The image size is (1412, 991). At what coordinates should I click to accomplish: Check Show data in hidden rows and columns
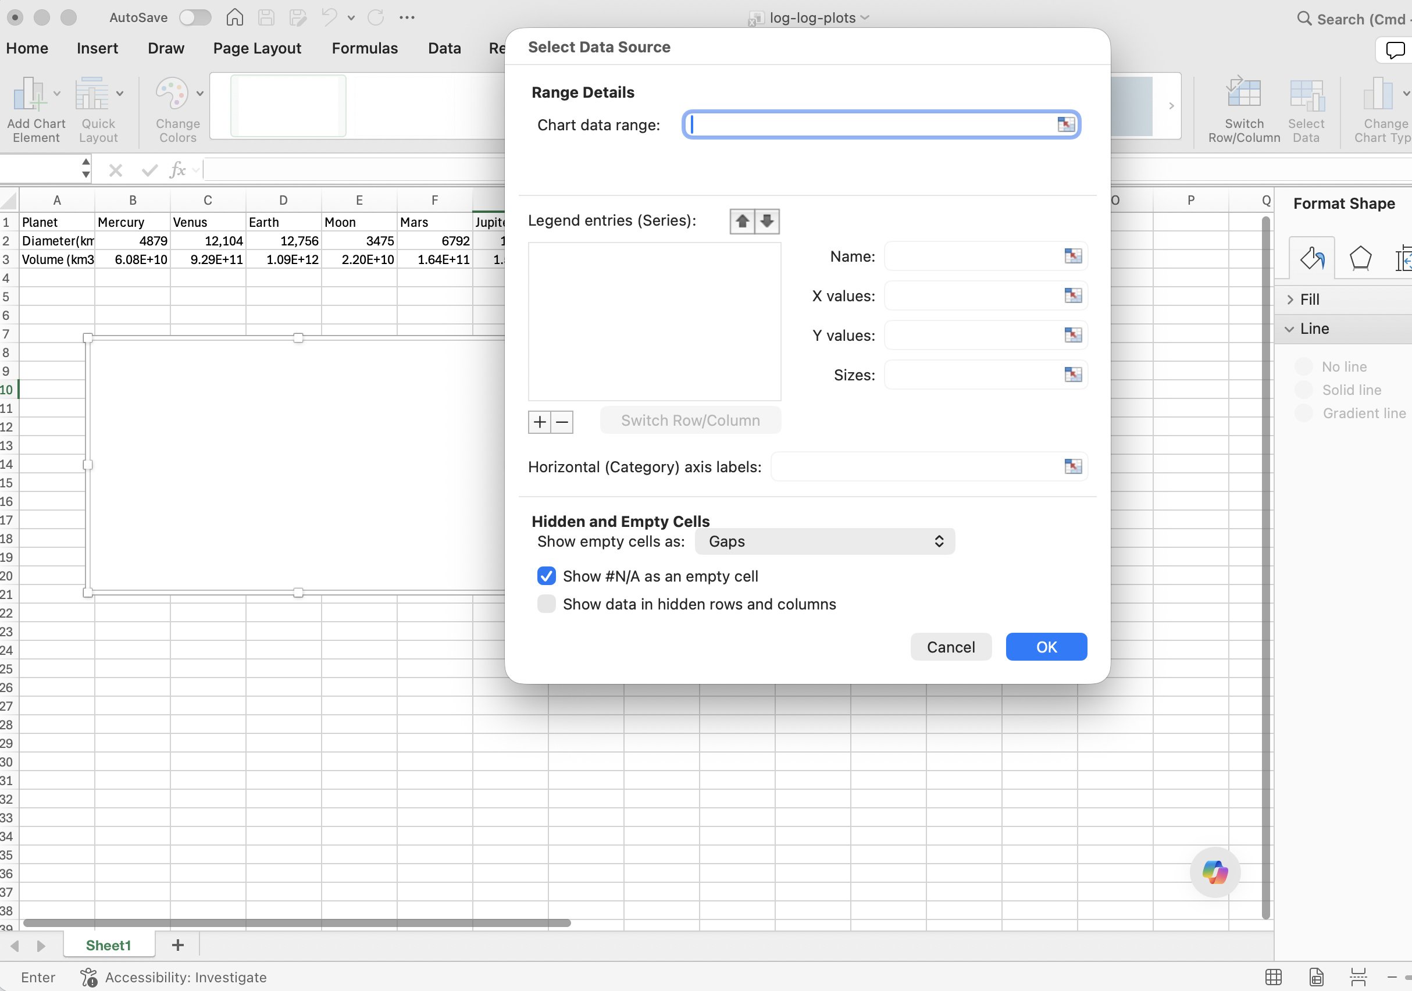coord(546,604)
